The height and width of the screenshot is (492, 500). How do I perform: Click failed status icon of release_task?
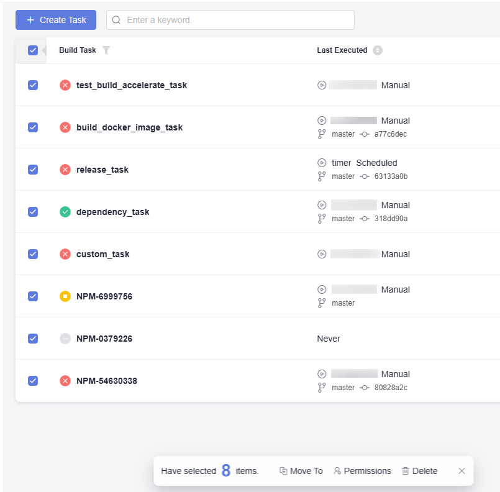click(x=65, y=170)
